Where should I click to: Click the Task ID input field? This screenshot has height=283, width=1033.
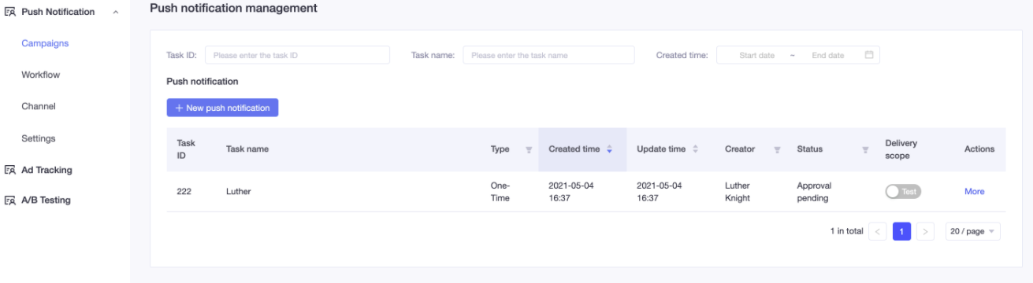point(297,55)
